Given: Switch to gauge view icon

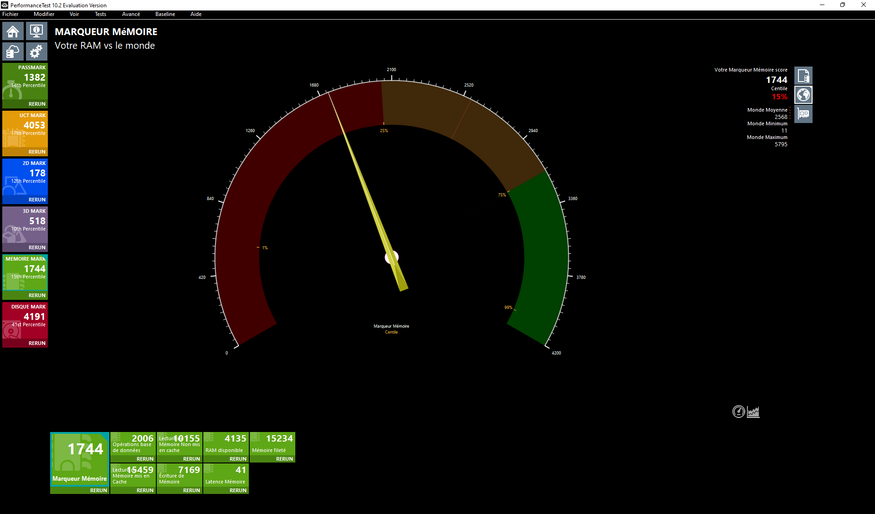Looking at the screenshot, I should point(738,411).
